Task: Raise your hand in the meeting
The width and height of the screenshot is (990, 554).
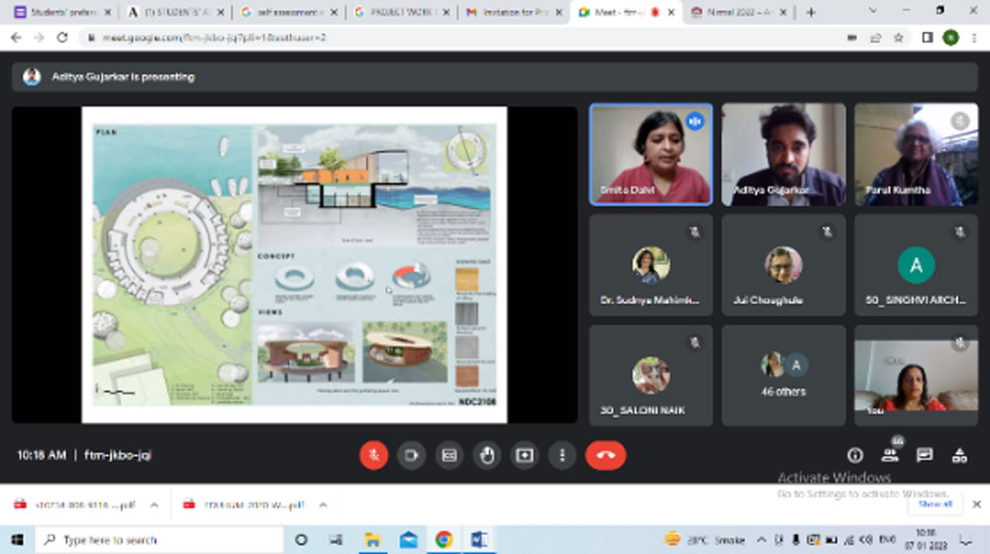Action: (486, 455)
